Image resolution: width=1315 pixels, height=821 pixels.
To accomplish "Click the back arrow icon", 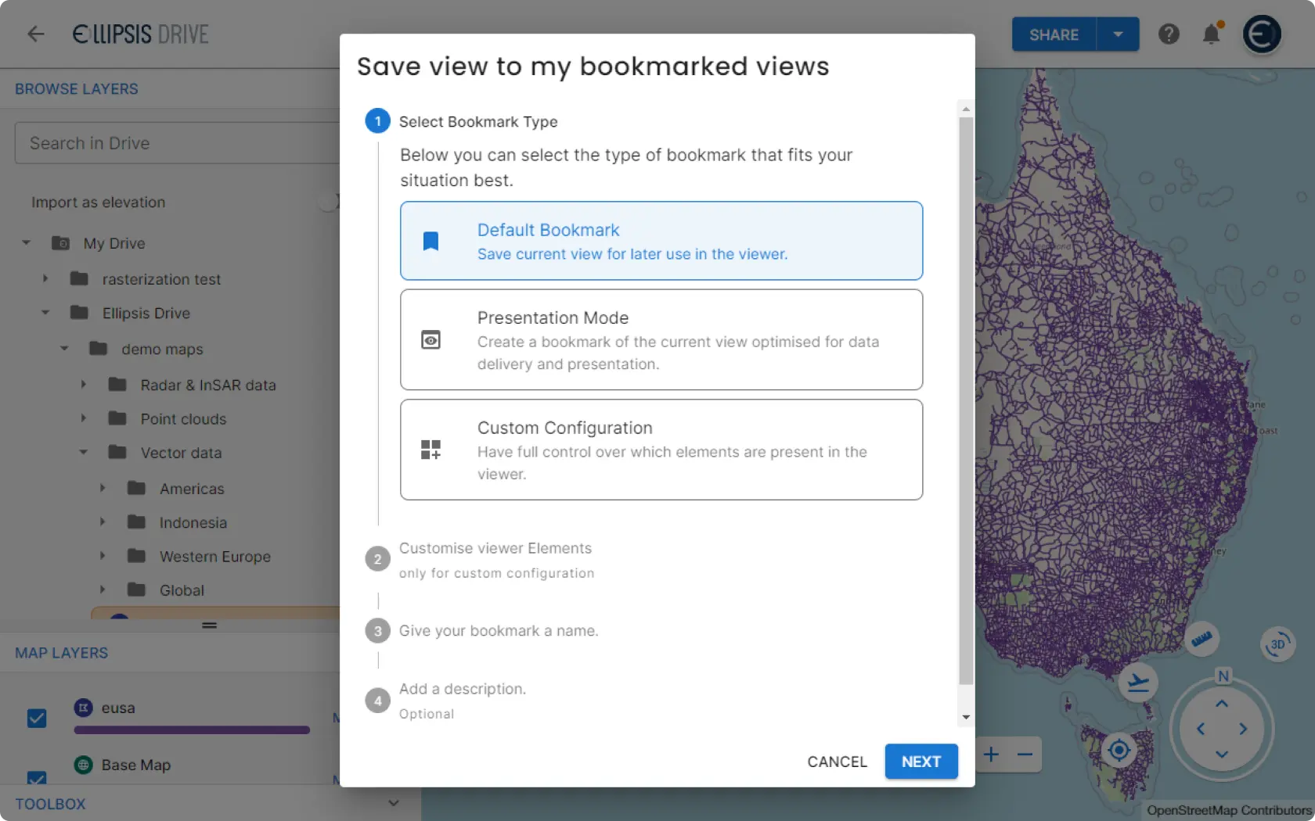I will (x=36, y=34).
